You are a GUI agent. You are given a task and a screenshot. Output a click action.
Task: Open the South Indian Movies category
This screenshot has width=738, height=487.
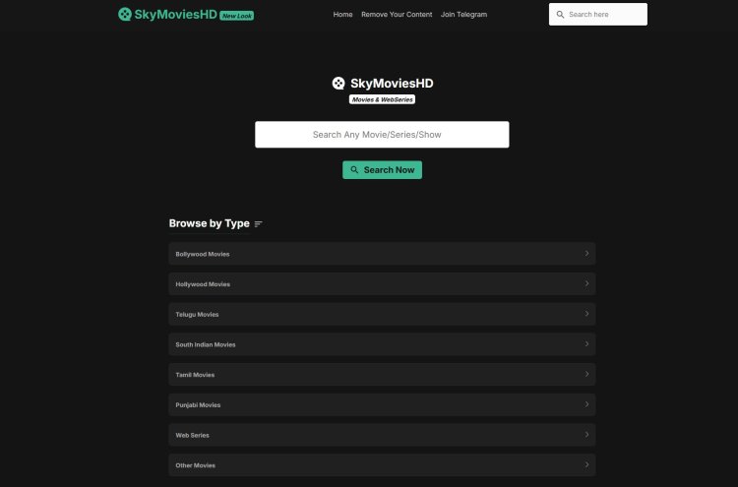pos(382,344)
